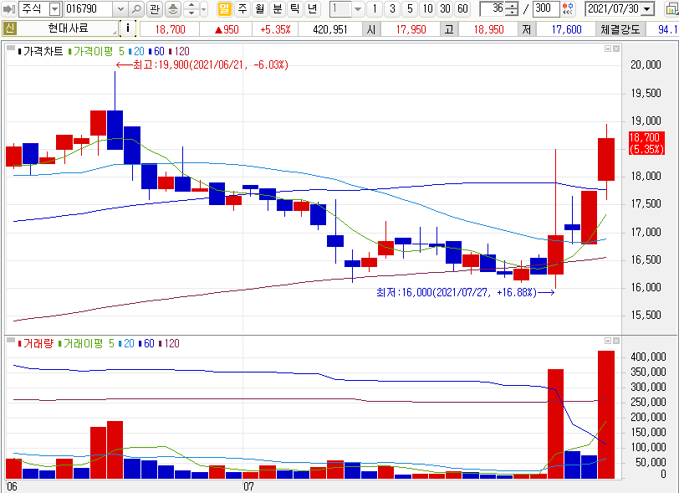Open the date picker dropdown for 2021/07/30
Image resolution: width=679 pixels, height=493 pixels.
pos(647,8)
